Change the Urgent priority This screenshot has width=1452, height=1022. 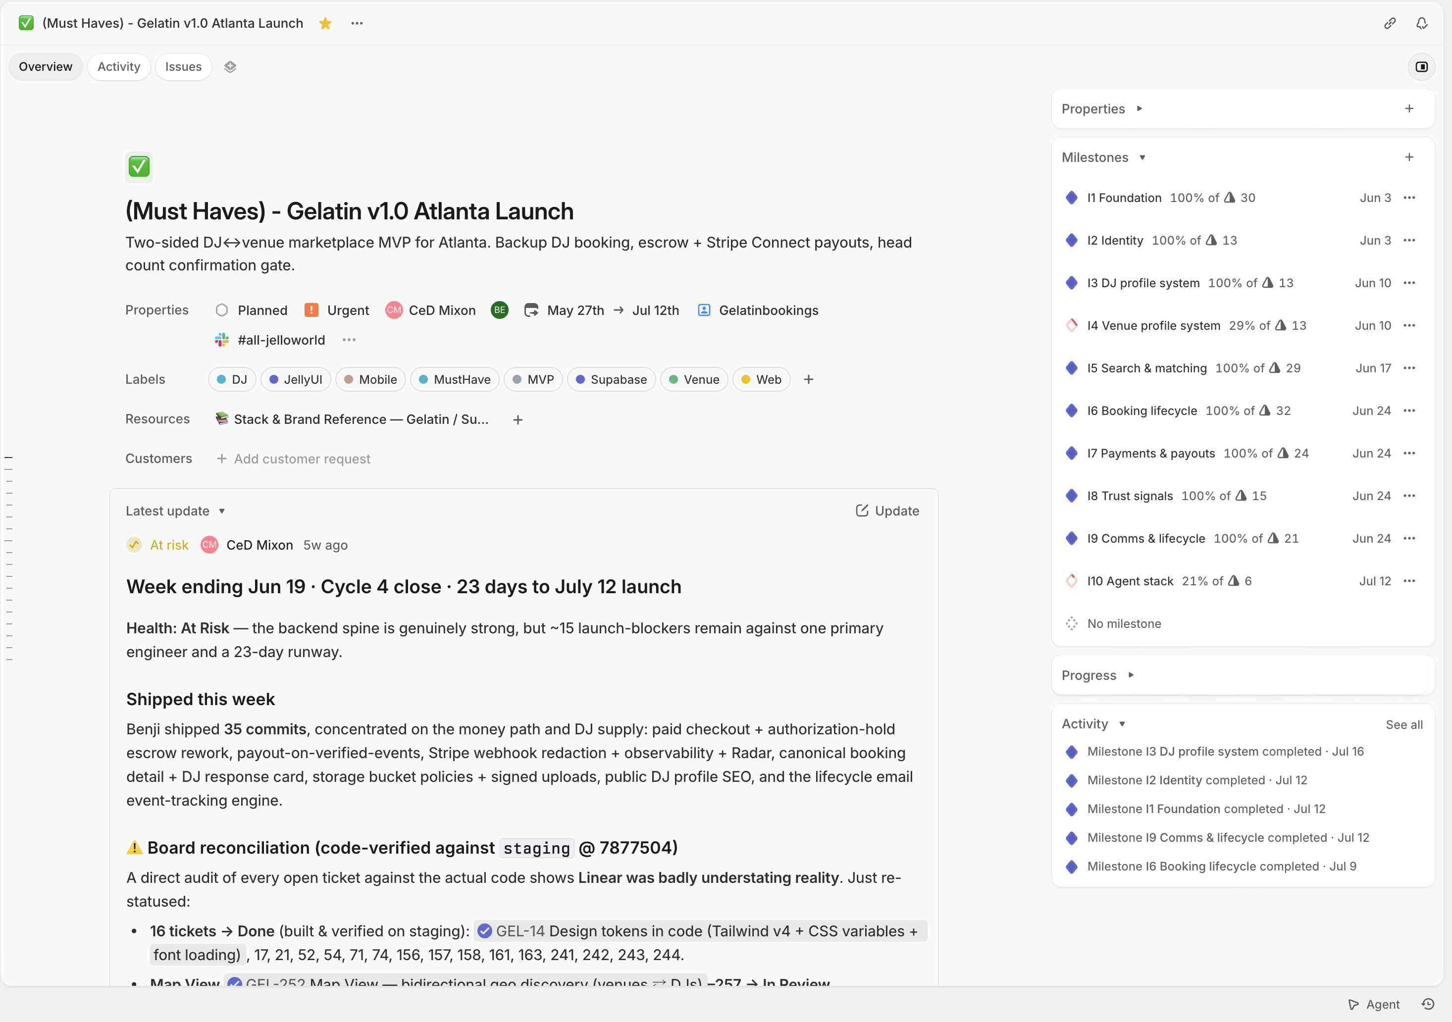336,310
